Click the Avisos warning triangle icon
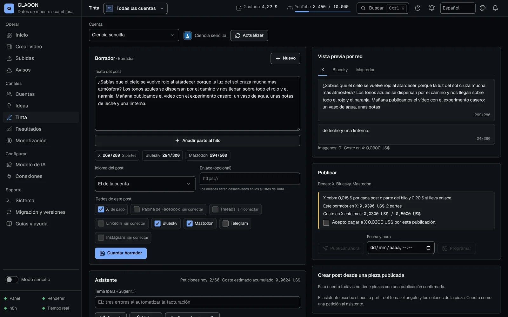 coord(9,70)
